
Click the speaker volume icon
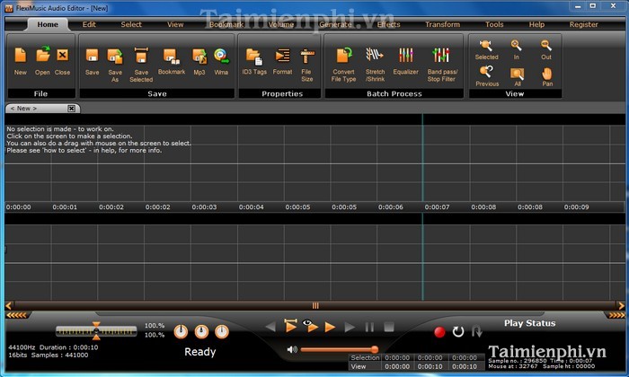point(292,349)
